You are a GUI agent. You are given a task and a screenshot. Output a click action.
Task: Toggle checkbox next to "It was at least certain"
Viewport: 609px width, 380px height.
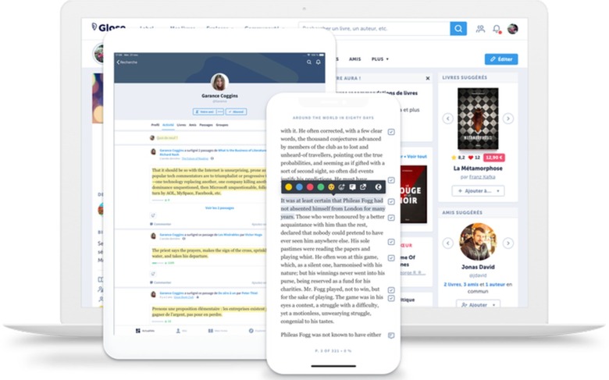(391, 201)
